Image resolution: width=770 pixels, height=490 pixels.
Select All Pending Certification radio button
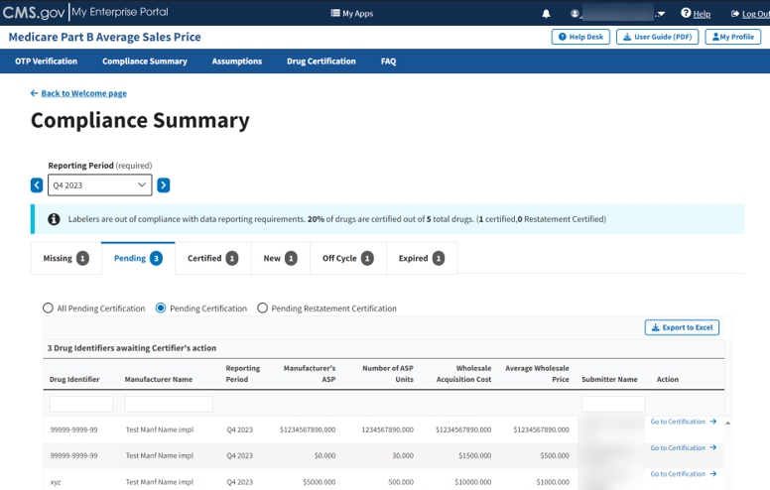click(x=48, y=308)
